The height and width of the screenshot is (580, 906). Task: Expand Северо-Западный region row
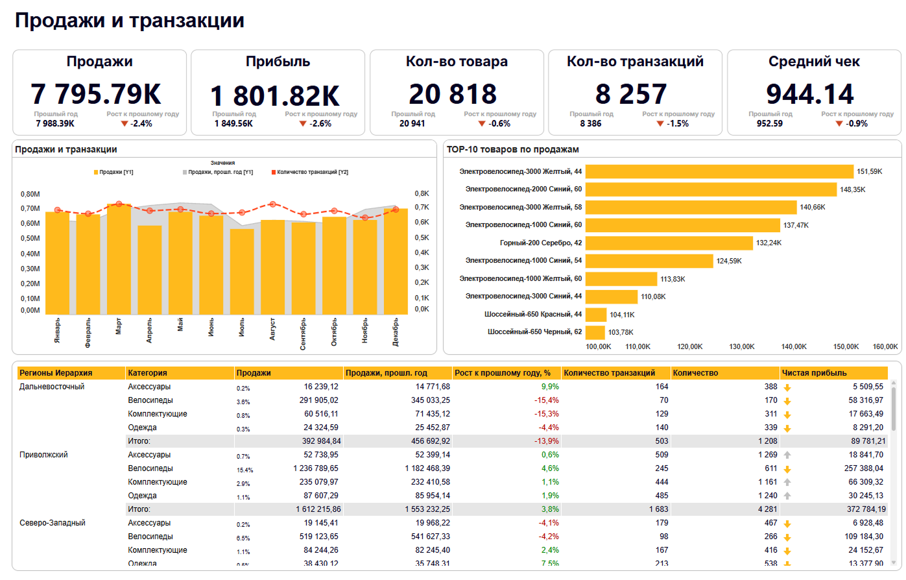coord(53,523)
